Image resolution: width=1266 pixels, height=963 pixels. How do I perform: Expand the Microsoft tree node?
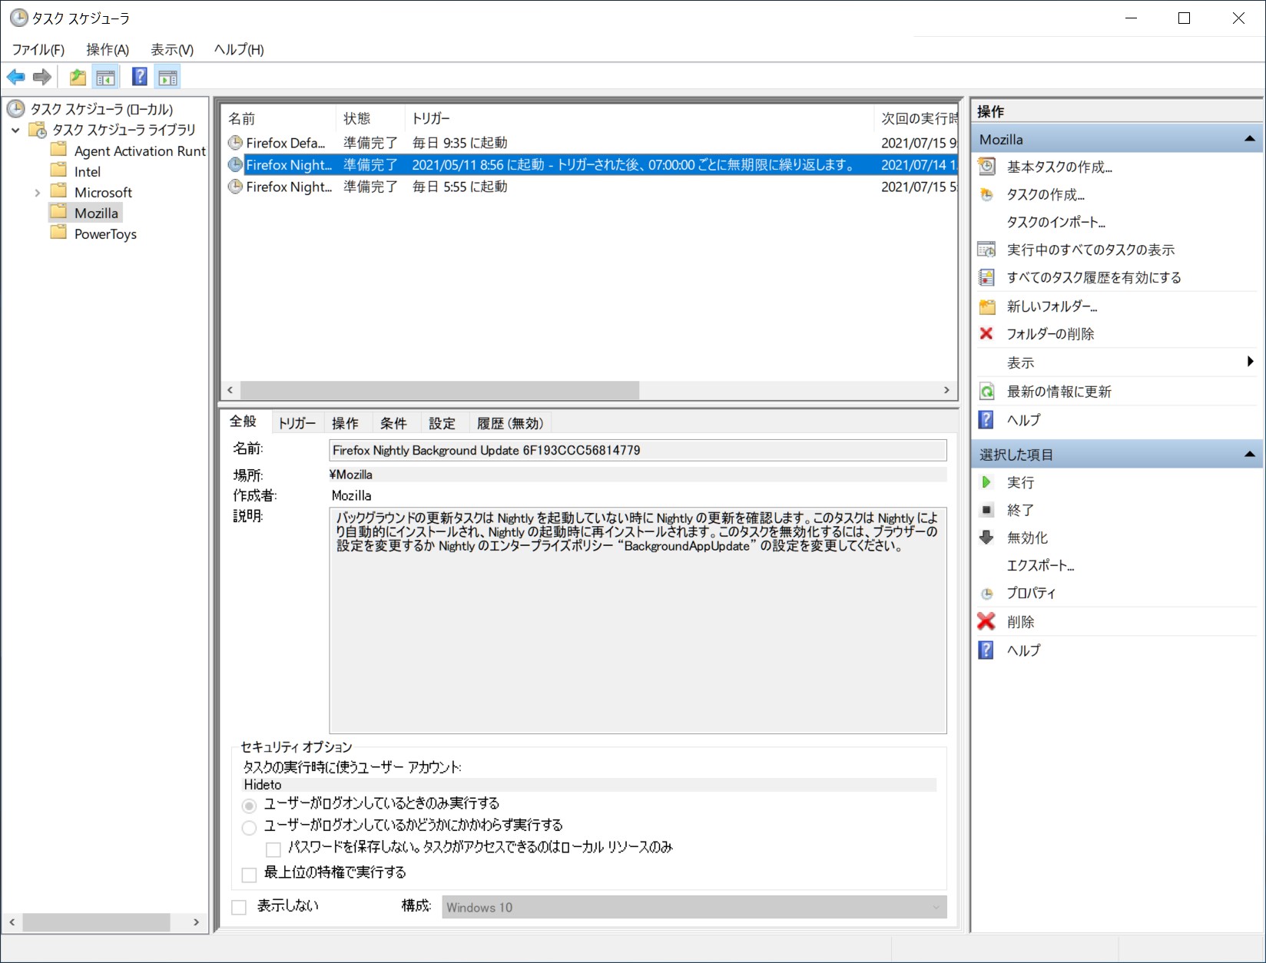37,192
